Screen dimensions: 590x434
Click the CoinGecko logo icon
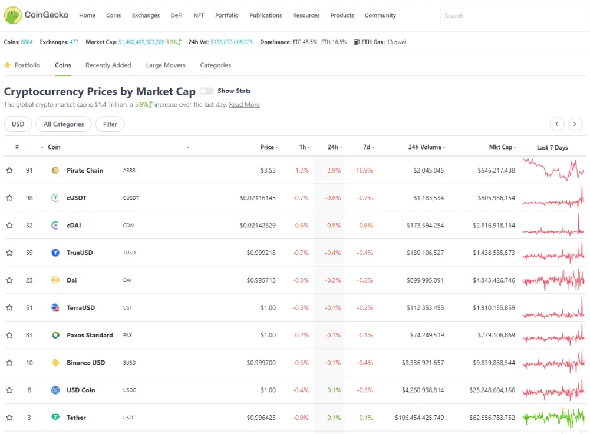pyautogui.click(x=13, y=15)
